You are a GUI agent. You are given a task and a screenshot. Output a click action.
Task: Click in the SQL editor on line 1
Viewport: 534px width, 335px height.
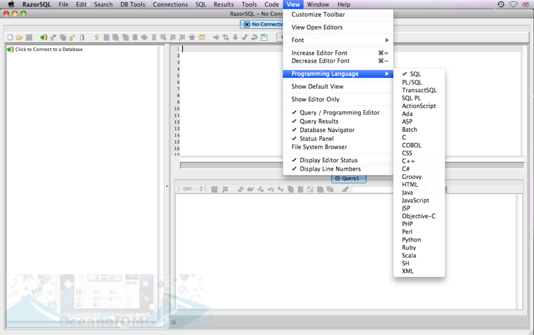coord(351,49)
